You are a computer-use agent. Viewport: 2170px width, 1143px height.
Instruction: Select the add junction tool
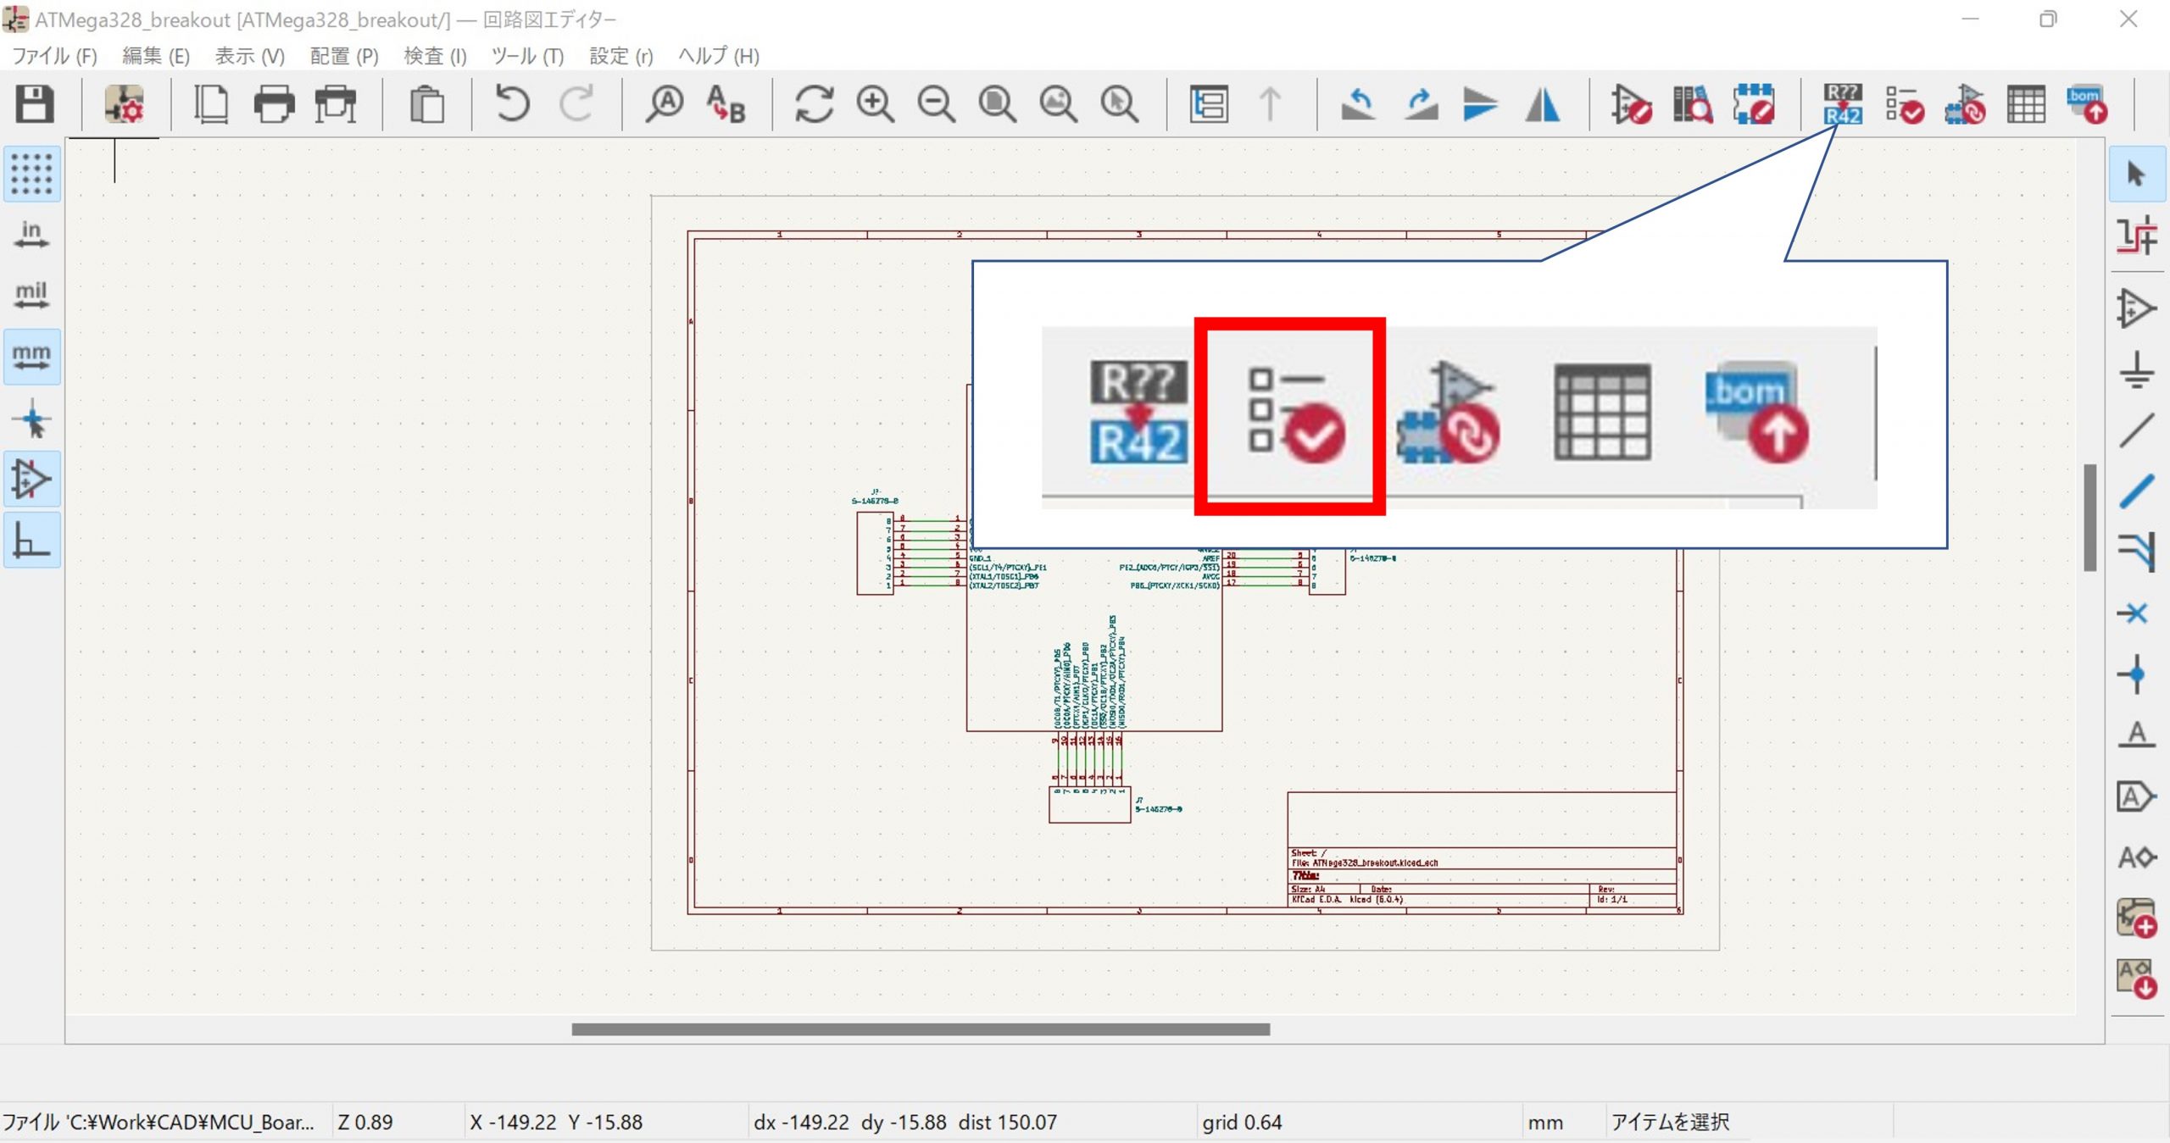point(2137,674)
